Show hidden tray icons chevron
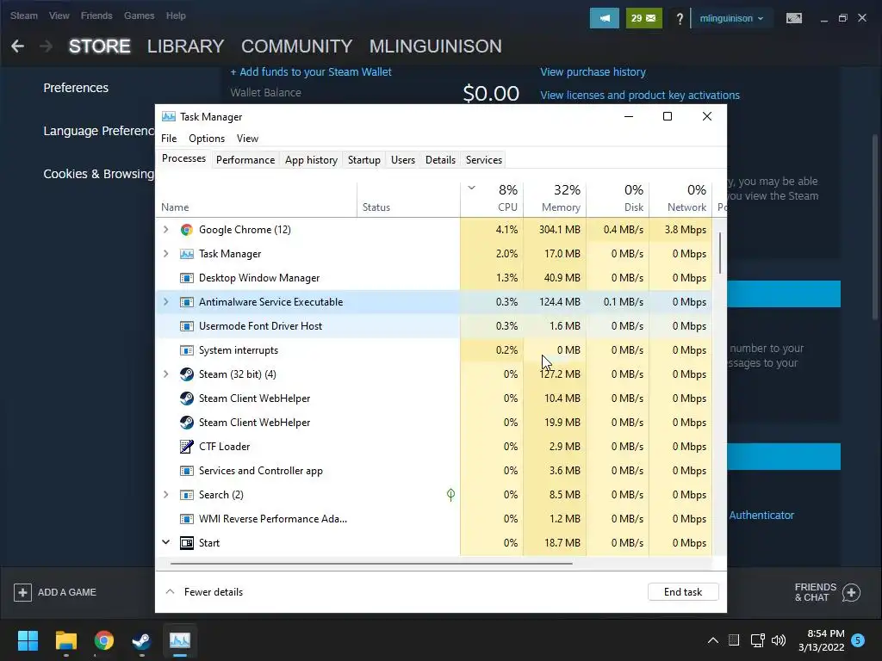 coord(712,640)
